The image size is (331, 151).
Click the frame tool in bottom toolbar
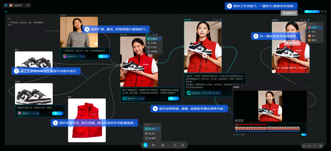(x=183, y=145)
